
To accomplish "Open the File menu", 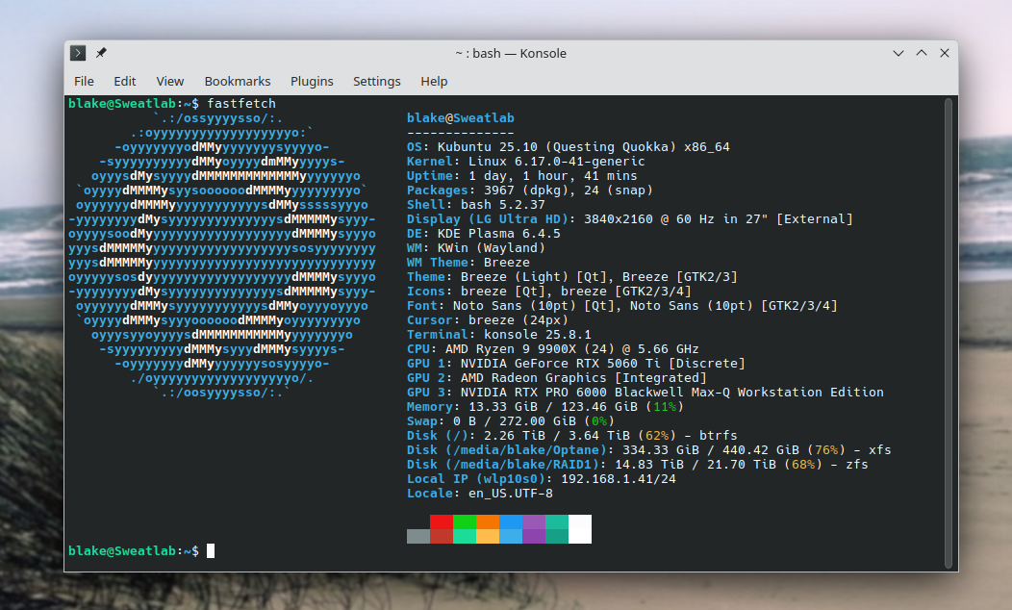I will (84, 82).
